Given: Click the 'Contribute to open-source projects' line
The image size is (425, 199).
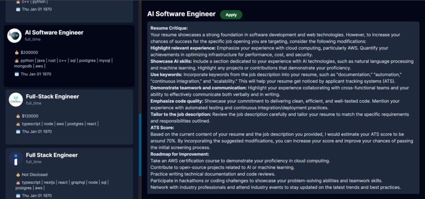Looking at the screenshot, I should [223, 167].
